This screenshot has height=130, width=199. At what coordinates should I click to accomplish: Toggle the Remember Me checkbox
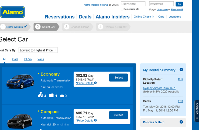122,9
